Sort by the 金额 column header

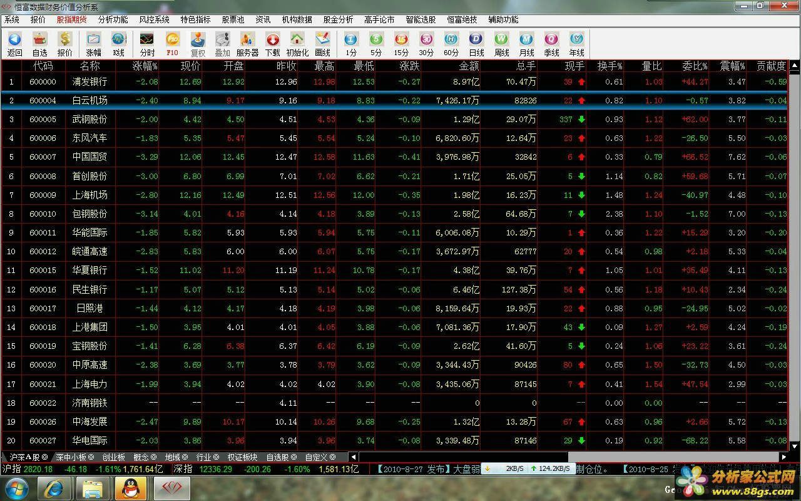click(x=469, y=66)
